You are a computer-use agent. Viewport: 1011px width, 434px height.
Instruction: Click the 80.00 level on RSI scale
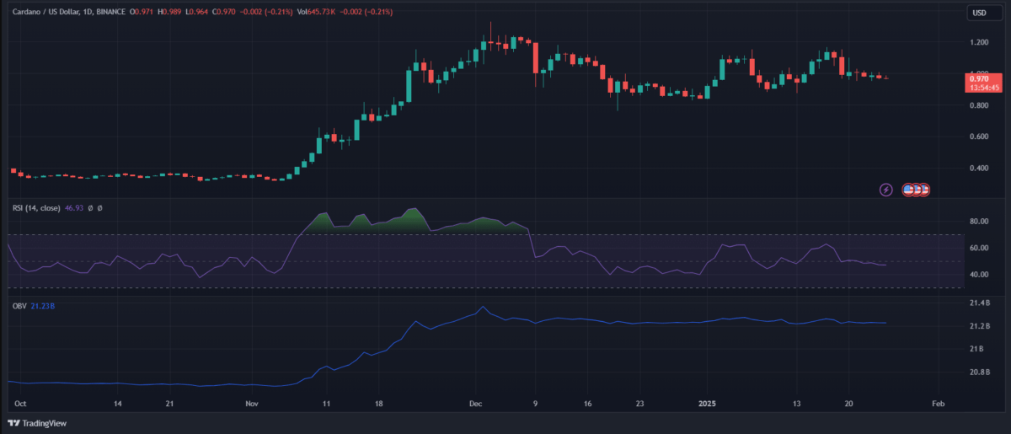click(x=978, y=222)
